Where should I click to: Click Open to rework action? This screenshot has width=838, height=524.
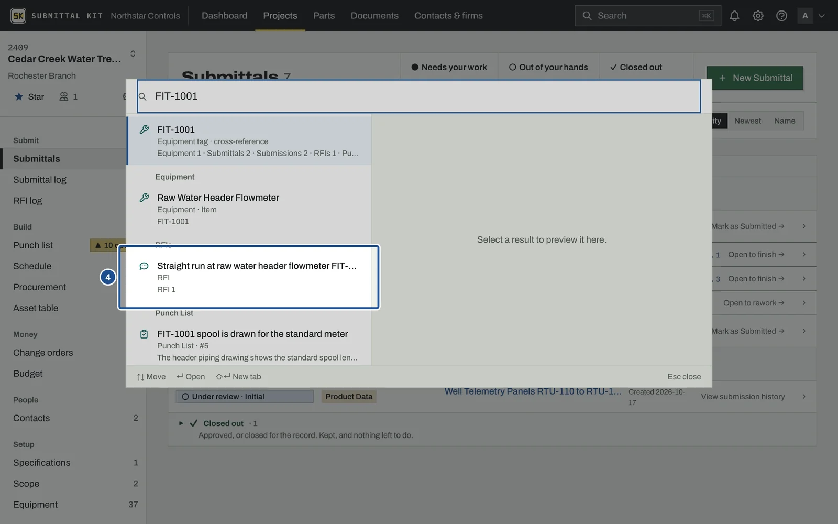point(754,303)
